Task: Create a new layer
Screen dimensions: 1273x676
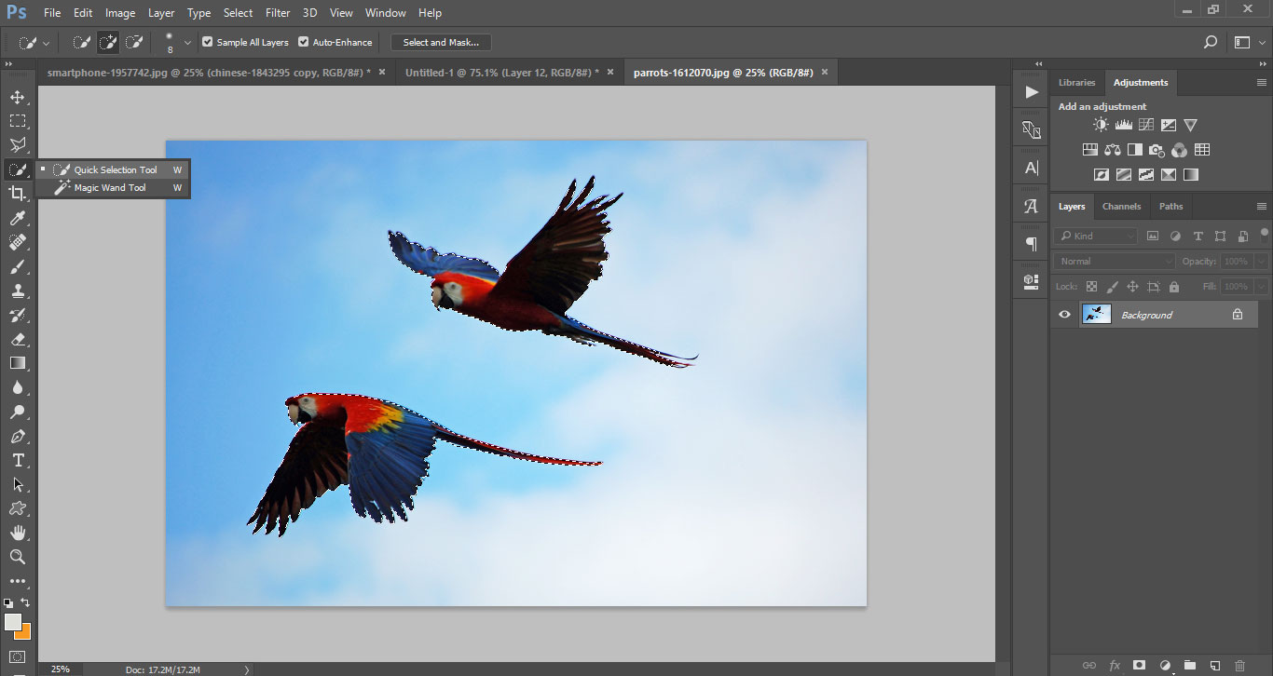Action: click(1214, 666)
